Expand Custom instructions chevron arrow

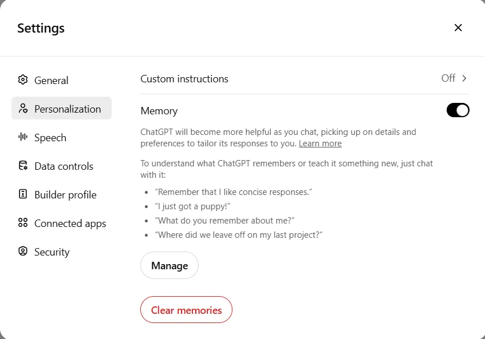coord(464,78)
